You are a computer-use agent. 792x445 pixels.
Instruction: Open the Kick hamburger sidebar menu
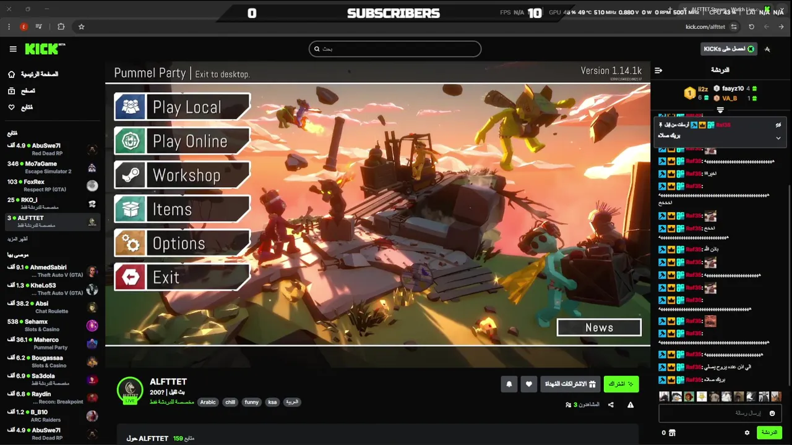click(x=13, y=49)
